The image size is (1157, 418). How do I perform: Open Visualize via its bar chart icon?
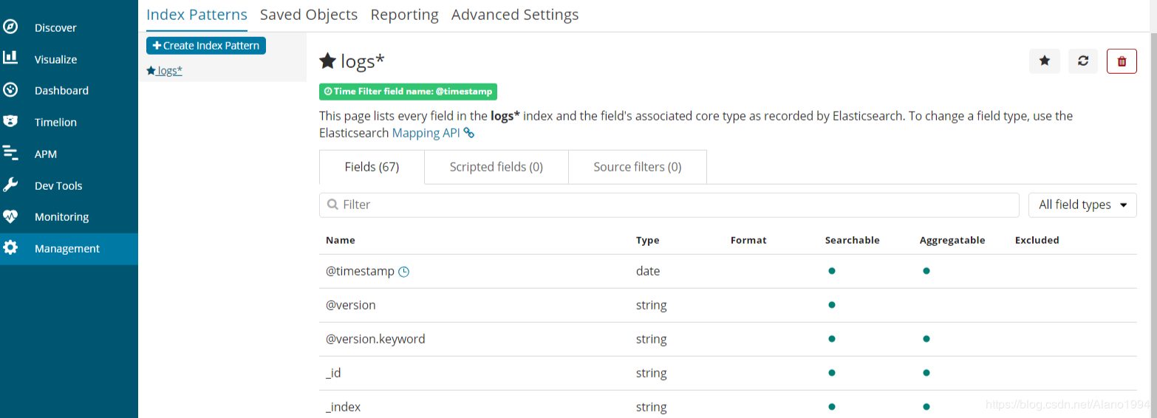click(10, 58)
